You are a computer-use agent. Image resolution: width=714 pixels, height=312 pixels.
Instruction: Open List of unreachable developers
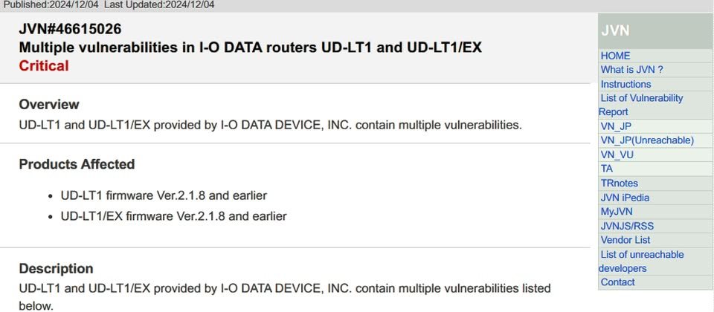click(x=641, y=261)
